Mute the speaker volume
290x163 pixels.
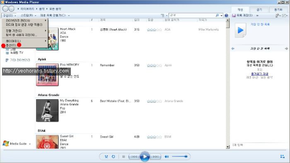(x=167, y=156)
